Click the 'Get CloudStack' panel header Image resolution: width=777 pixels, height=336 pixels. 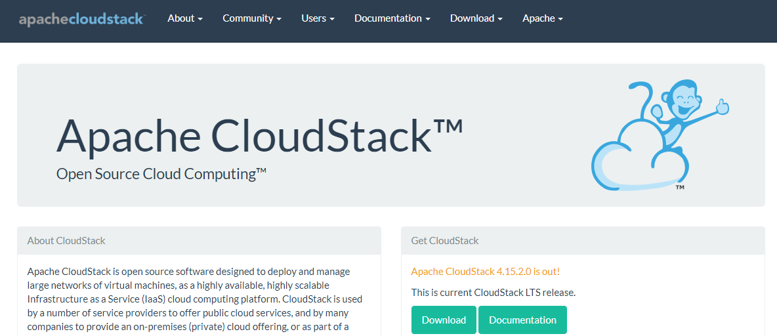[583, 241]
